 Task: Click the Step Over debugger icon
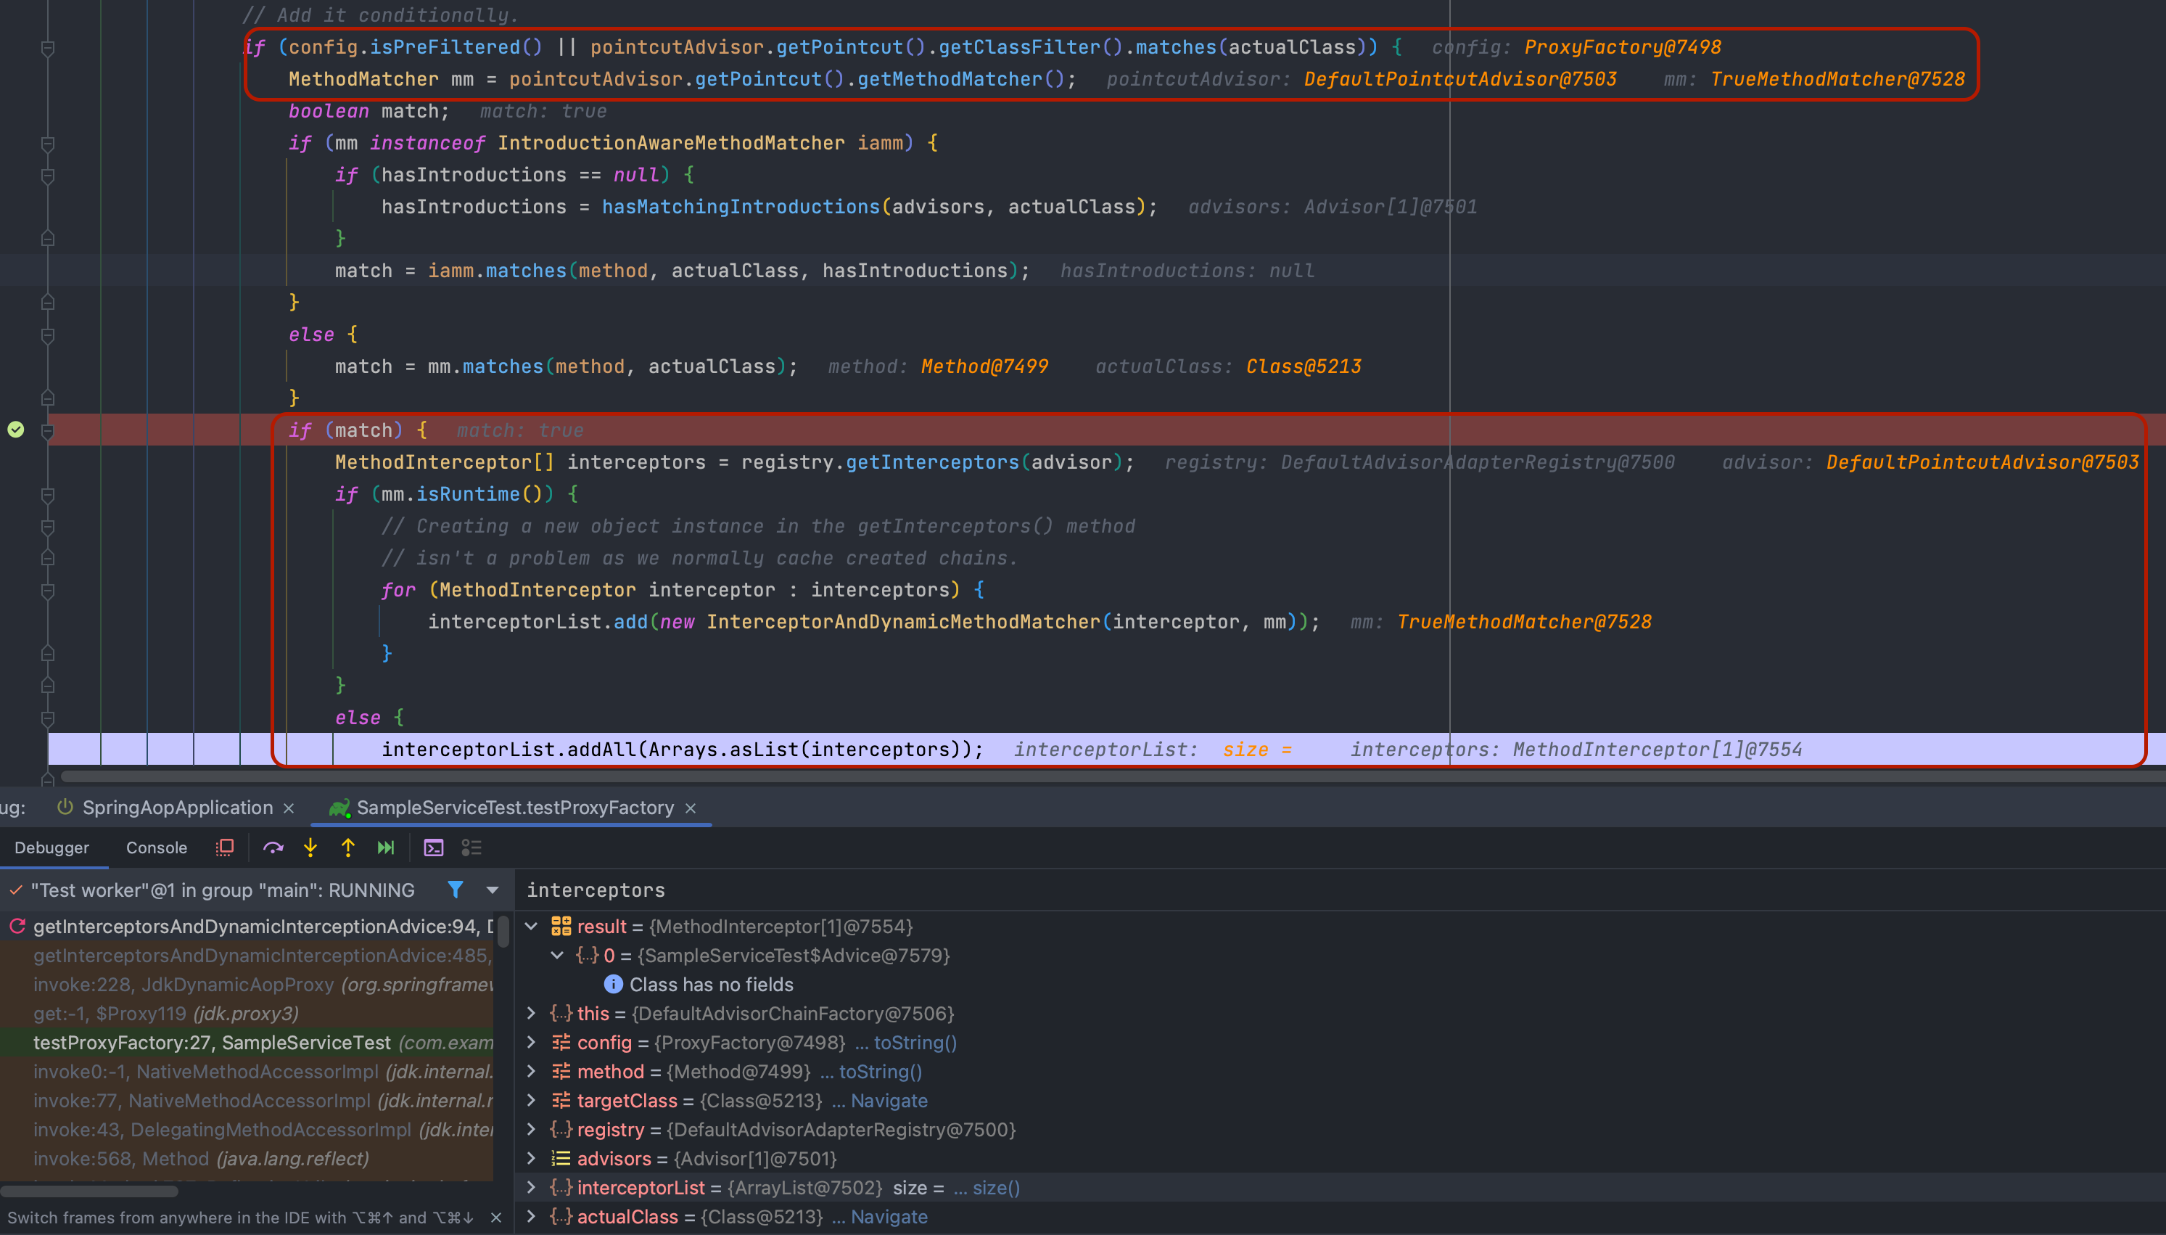273,848
